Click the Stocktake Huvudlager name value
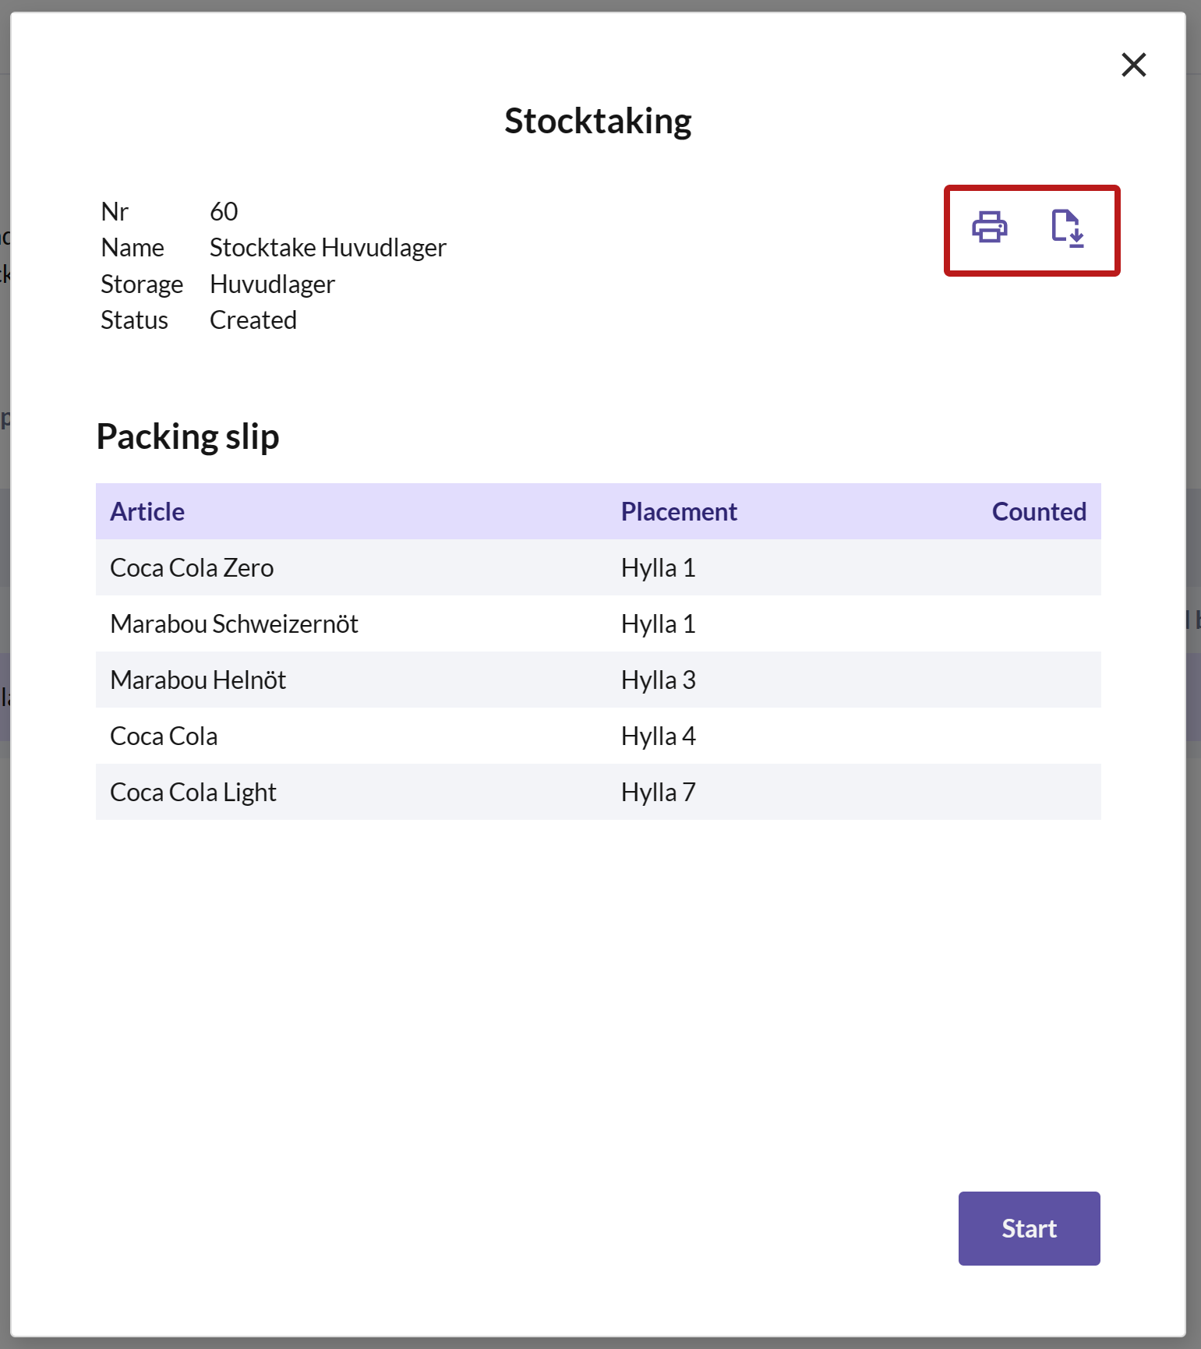This screenshot has height=1349, width=1201. tap(328, 248)
